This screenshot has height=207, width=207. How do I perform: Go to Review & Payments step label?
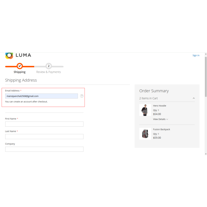(49, 72)
